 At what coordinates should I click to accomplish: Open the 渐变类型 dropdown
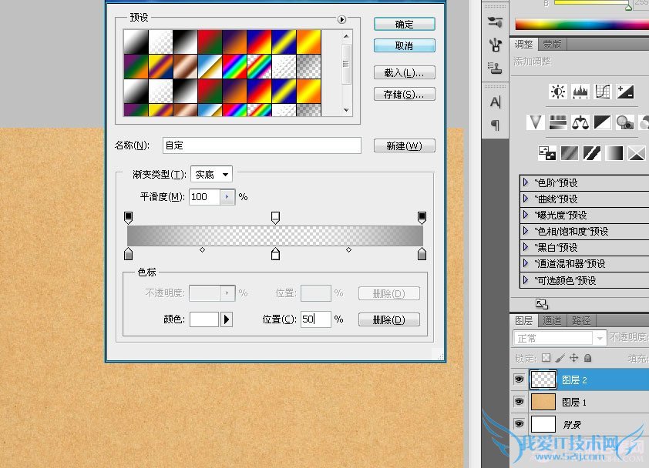(214, 175)
